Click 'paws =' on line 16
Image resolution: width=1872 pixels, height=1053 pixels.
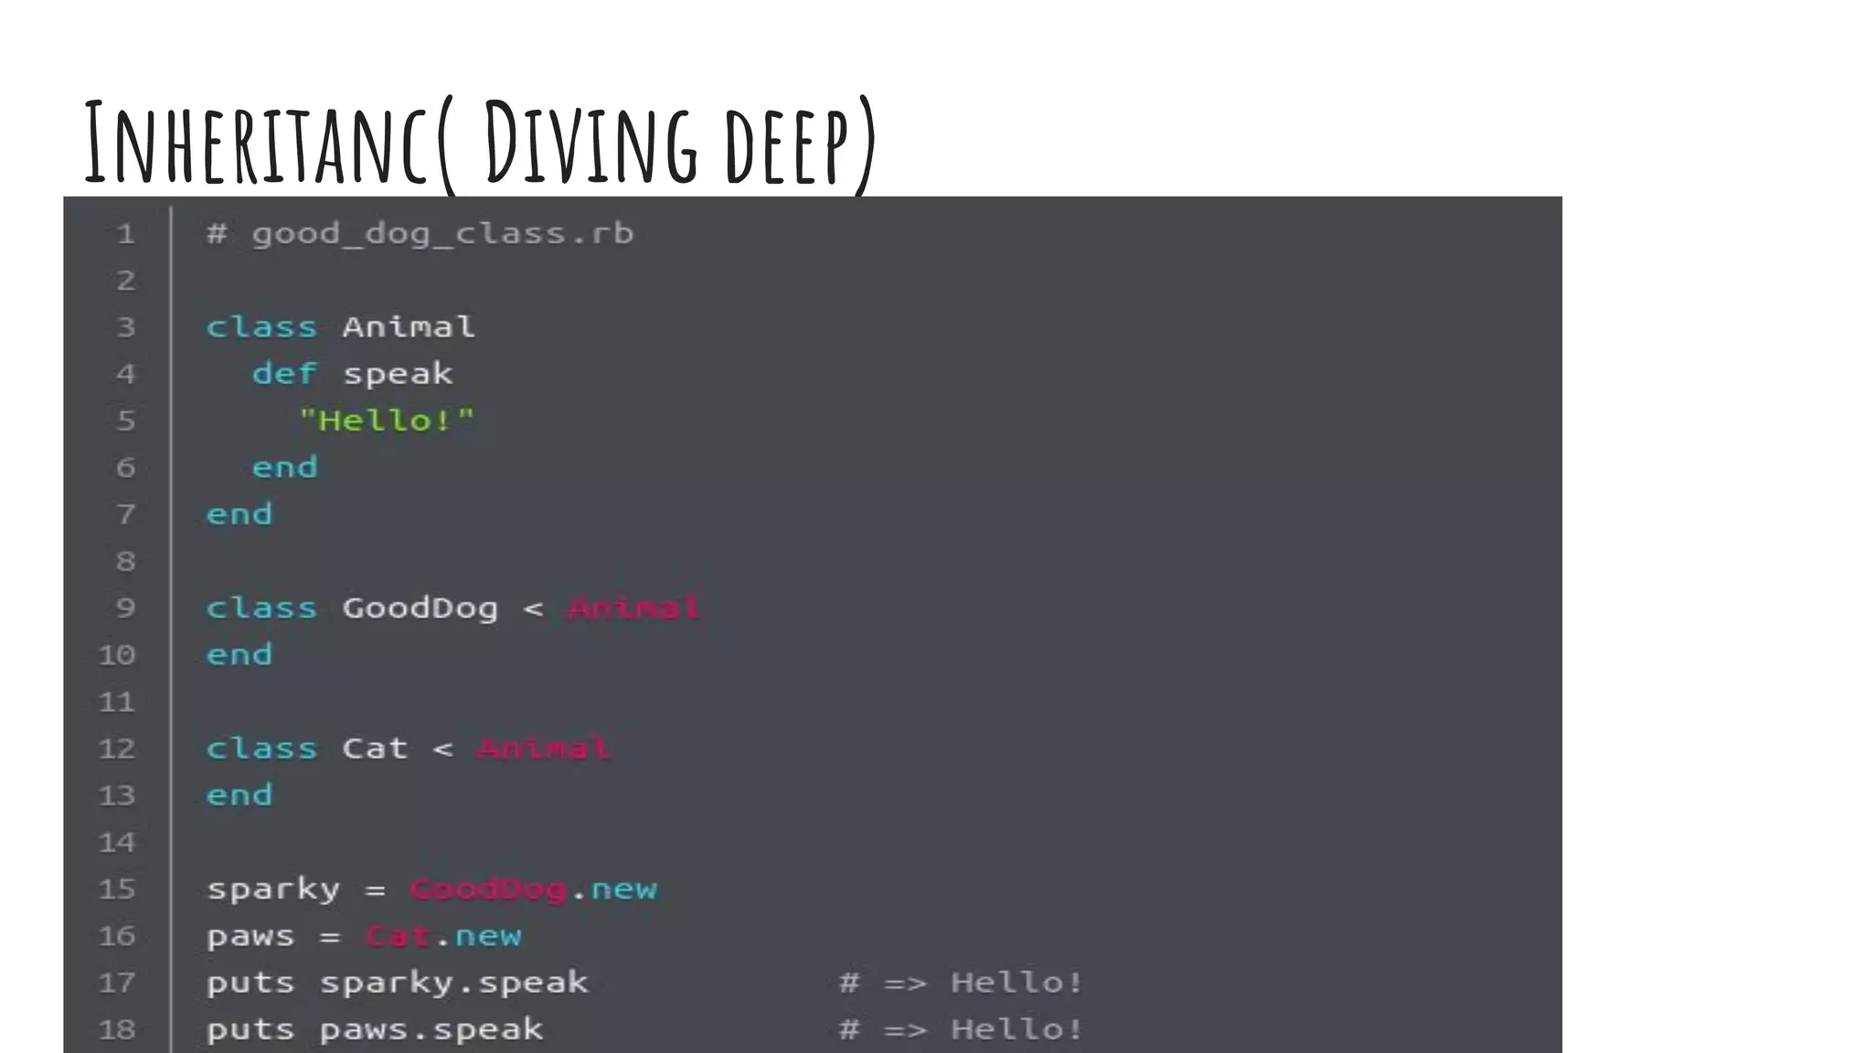pos(273,937)
